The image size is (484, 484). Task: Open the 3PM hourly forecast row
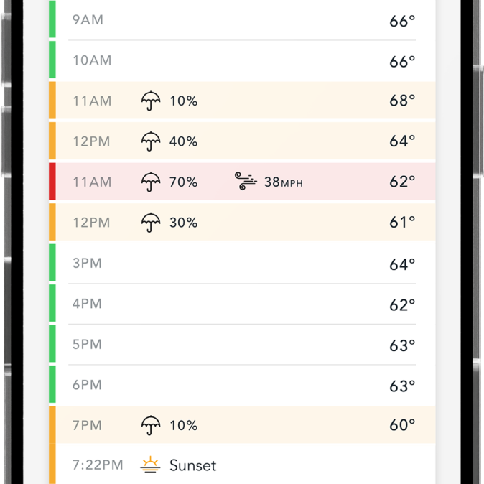(x=244, y=264)
